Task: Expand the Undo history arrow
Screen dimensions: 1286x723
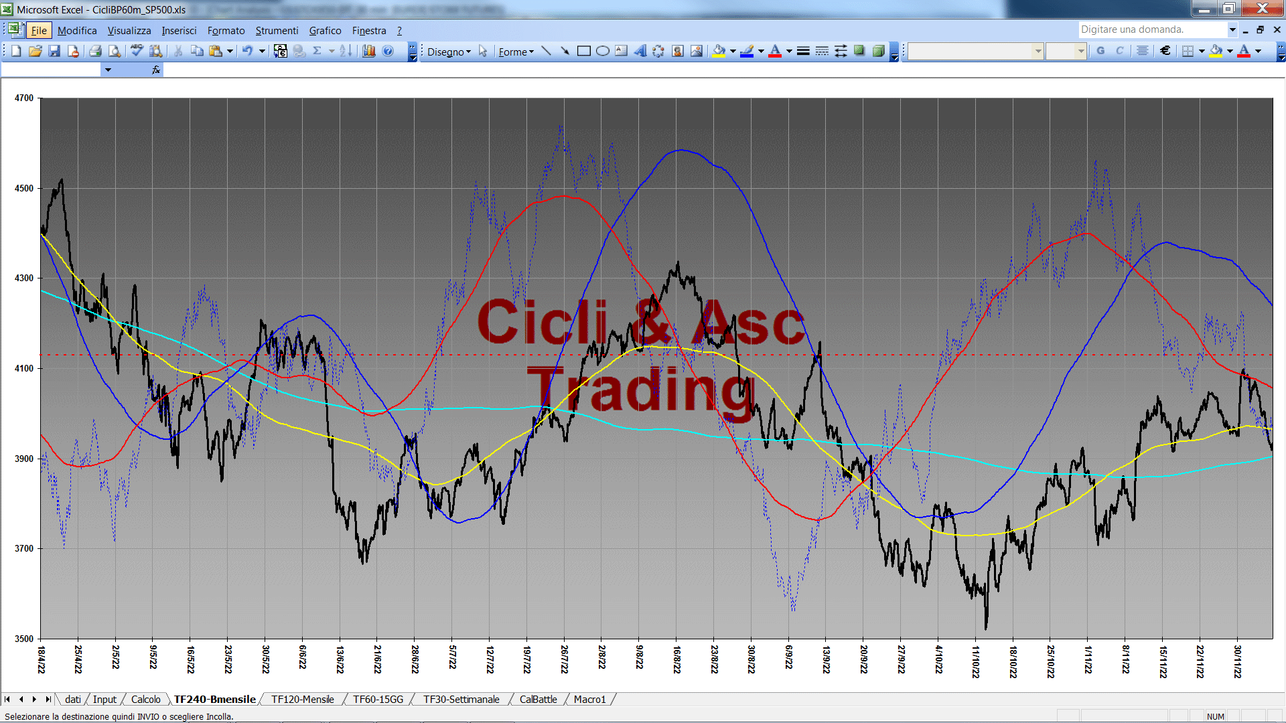Action: tap(262, 51)
